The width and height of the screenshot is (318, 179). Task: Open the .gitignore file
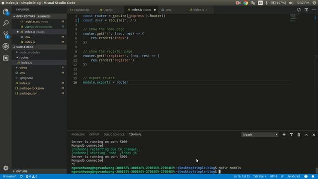pyautogui.click(x=39, y=78)
